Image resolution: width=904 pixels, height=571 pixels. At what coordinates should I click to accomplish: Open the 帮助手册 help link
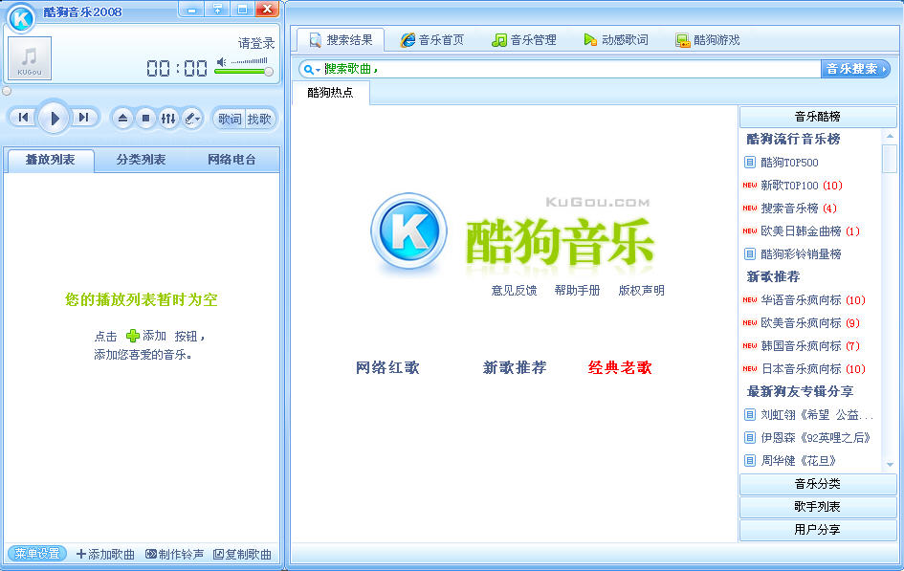pos(577,291)
